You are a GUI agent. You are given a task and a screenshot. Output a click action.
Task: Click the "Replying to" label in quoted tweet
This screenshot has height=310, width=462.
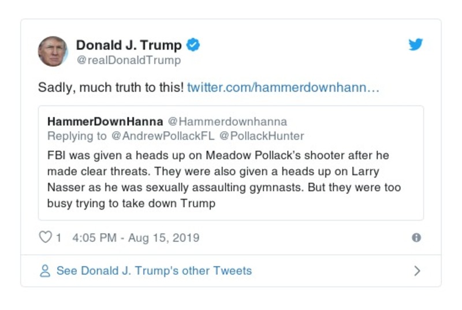77,136
